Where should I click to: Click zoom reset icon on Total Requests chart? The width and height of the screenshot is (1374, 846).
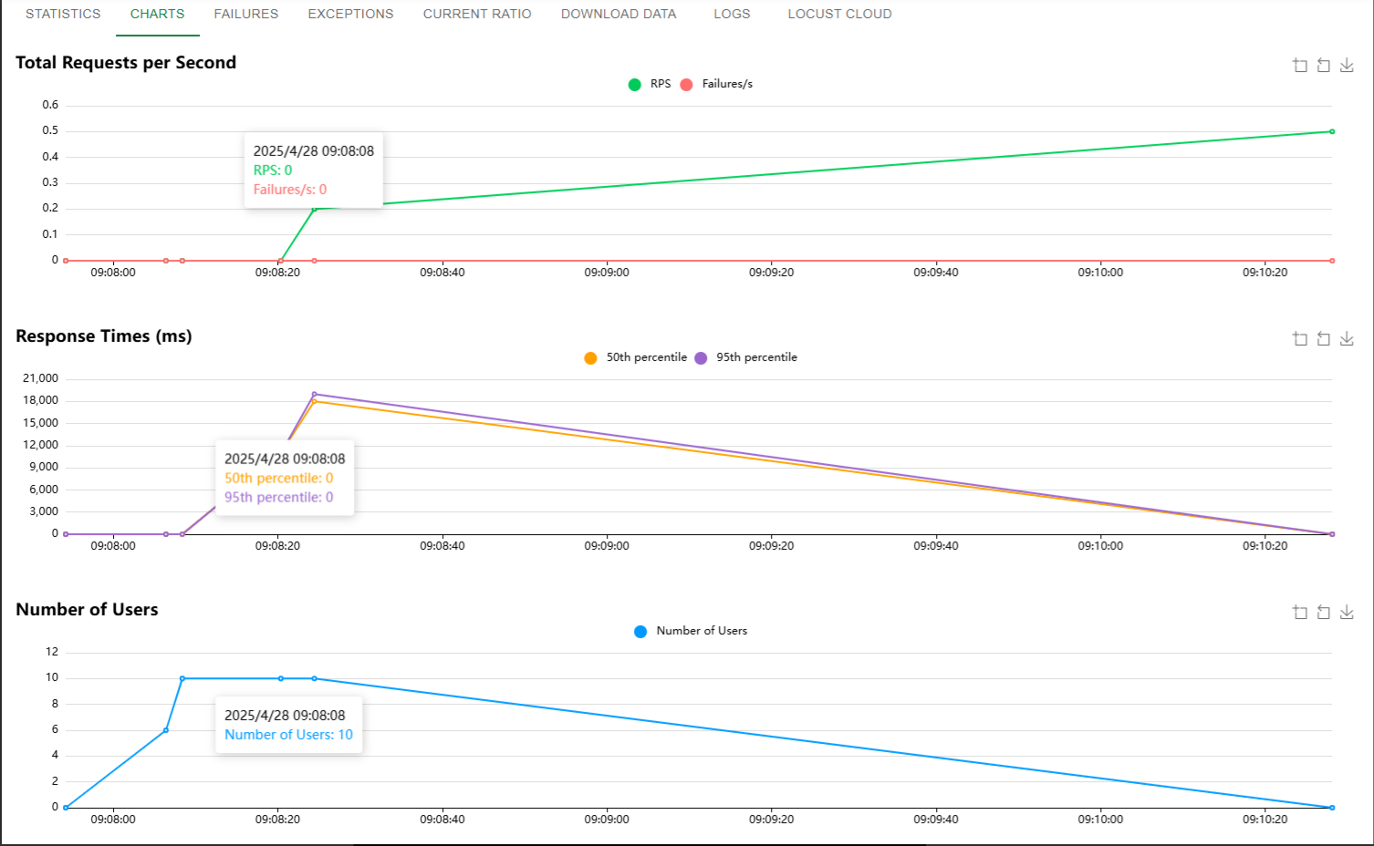[1323, 65]
